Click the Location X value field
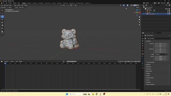Image resolution: width=171 pixels, height=96 pixels. tap(161, 44)
